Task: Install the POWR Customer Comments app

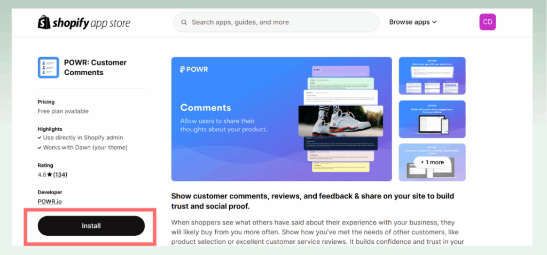Action: 91,226
